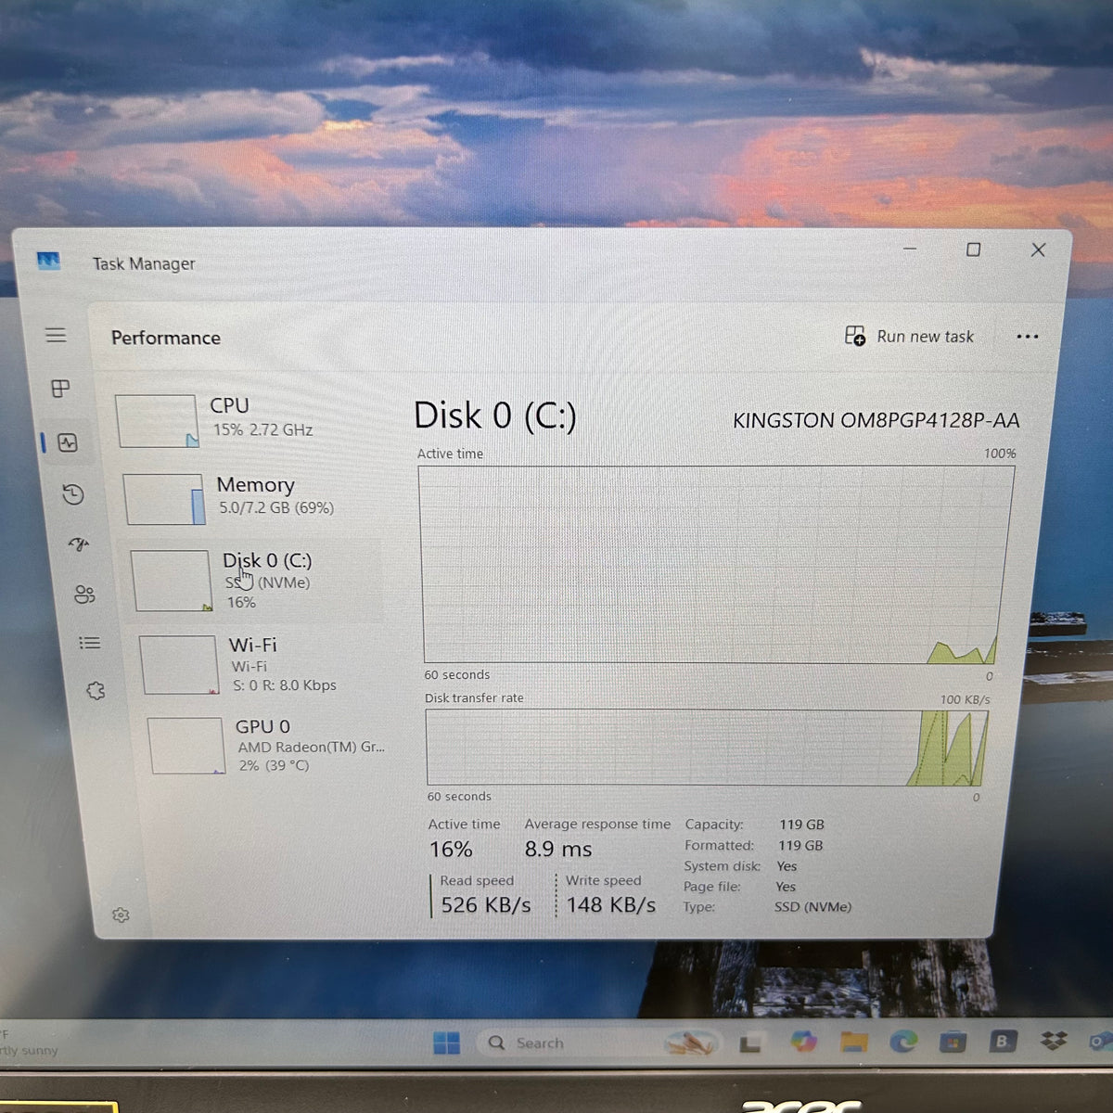This screenshot has height=1113, width=1113.
Task: Open the hamburger navigation menu
Action: coord(56,335)
